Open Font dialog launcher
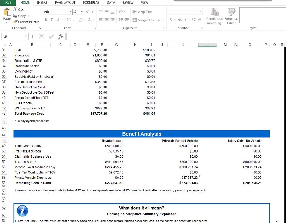Viewport: 286px width, 223px height. click(94, 28)
